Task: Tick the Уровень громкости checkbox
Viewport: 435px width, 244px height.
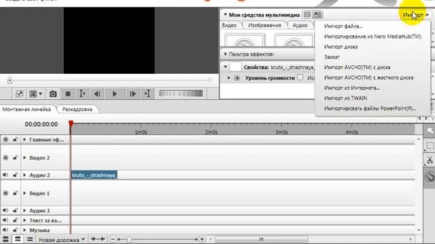Action: pyautogui.click(x=300, y=77)
